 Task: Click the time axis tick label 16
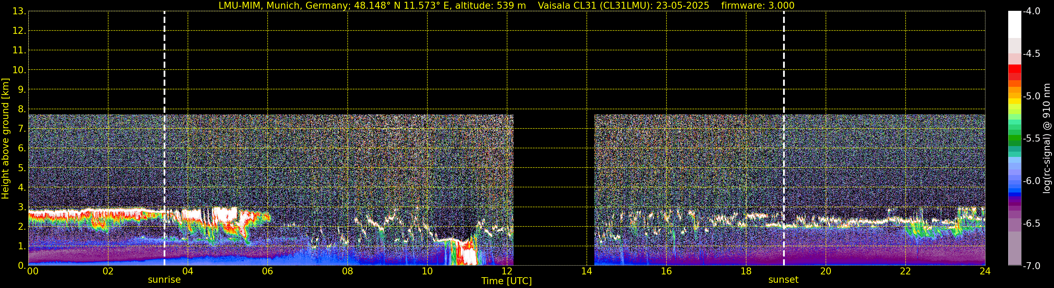point(667,271)
